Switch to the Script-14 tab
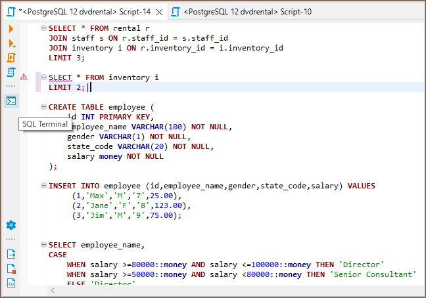 click(84, 12)
